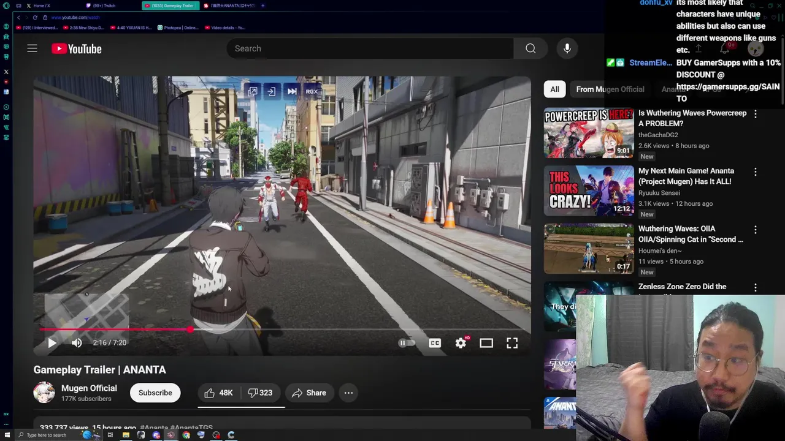
Task: Switch to the (99+) Twitch tab
Action: coord(112,6)
